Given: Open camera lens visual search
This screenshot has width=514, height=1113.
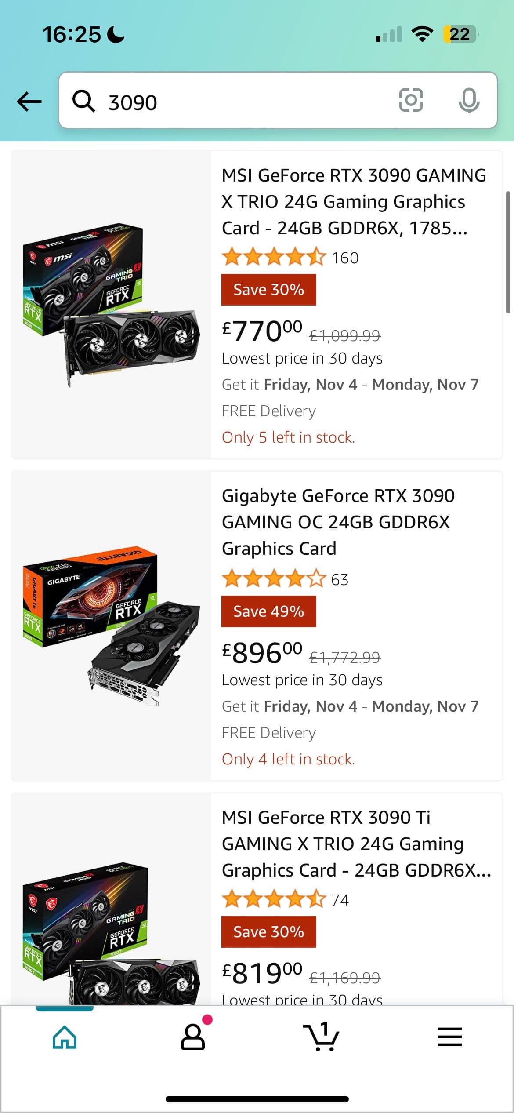Looking at the screenshot, I should pos(410,100).
